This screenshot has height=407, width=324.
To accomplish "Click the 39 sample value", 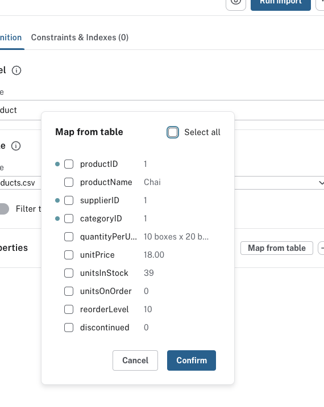I will pyautogui.click(x=149, y=273).
